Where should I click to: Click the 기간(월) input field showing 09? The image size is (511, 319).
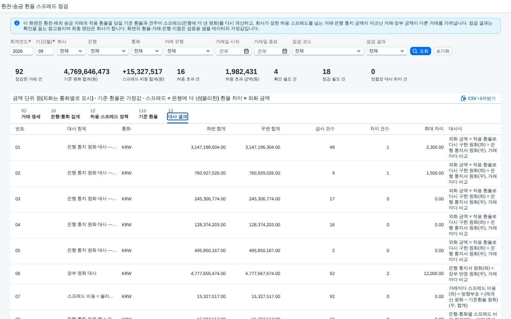pyautogui.click(x=45, y=51)
